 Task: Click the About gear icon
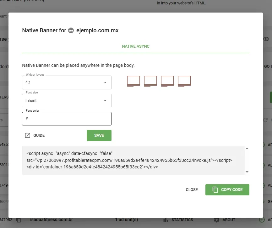pos(216,220)
